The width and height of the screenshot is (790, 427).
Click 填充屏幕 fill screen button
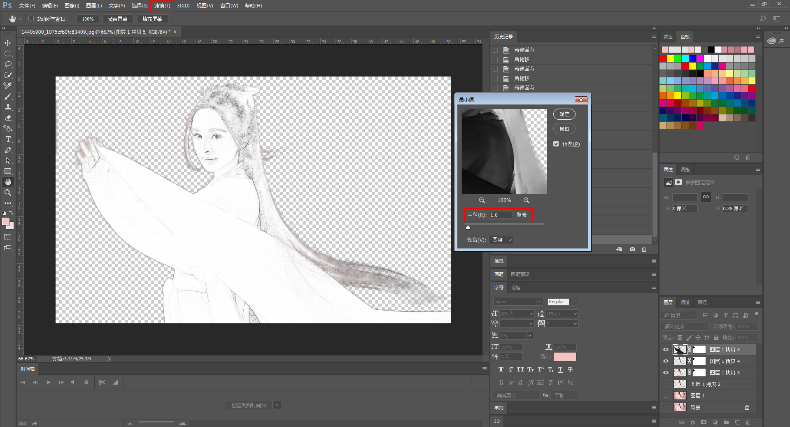(152, 19)
